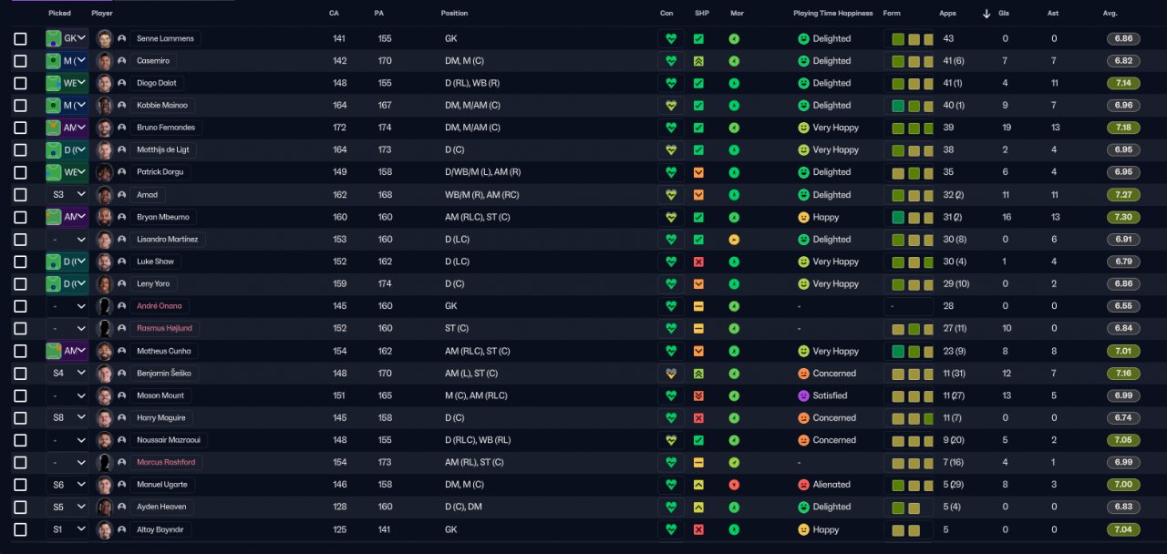Open Amad's S3 picked dropdown

point(68,195)
